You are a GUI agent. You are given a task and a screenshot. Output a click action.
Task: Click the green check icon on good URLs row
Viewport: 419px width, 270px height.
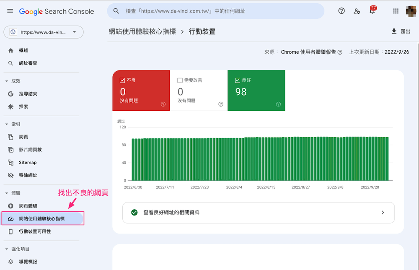tap(134, 213)
